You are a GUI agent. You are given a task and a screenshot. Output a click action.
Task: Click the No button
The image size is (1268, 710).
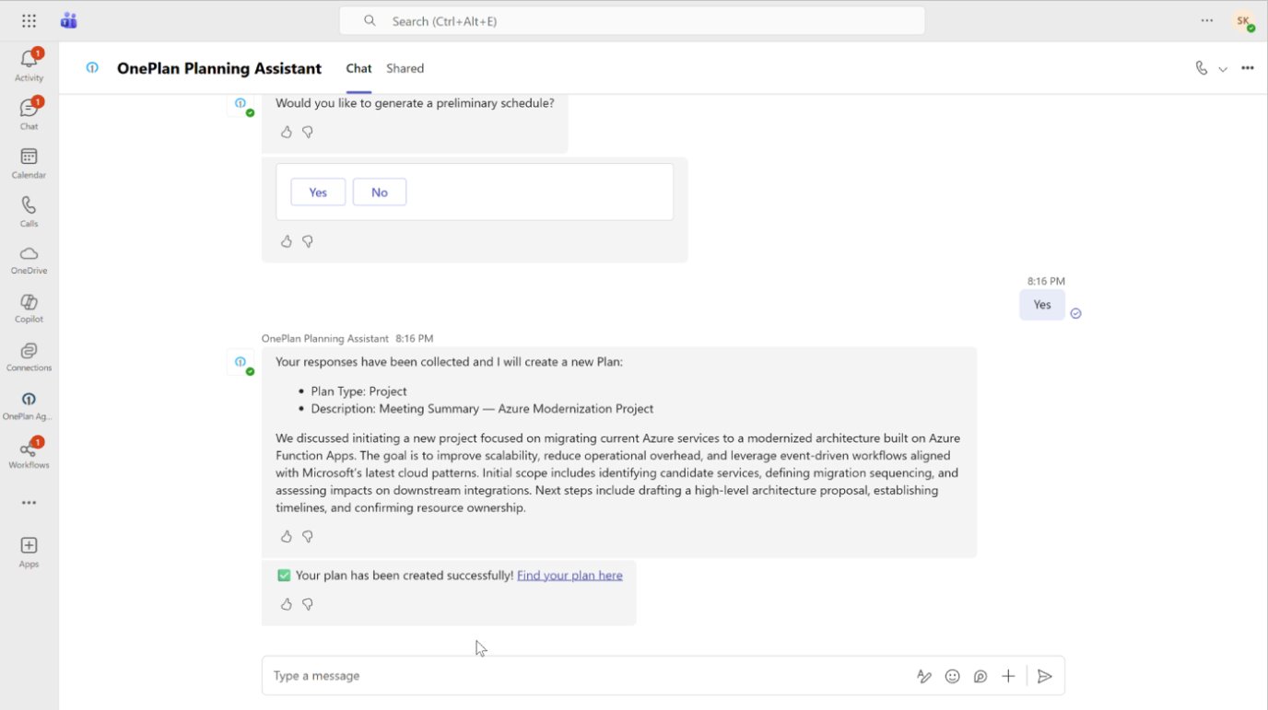point(380,192)
